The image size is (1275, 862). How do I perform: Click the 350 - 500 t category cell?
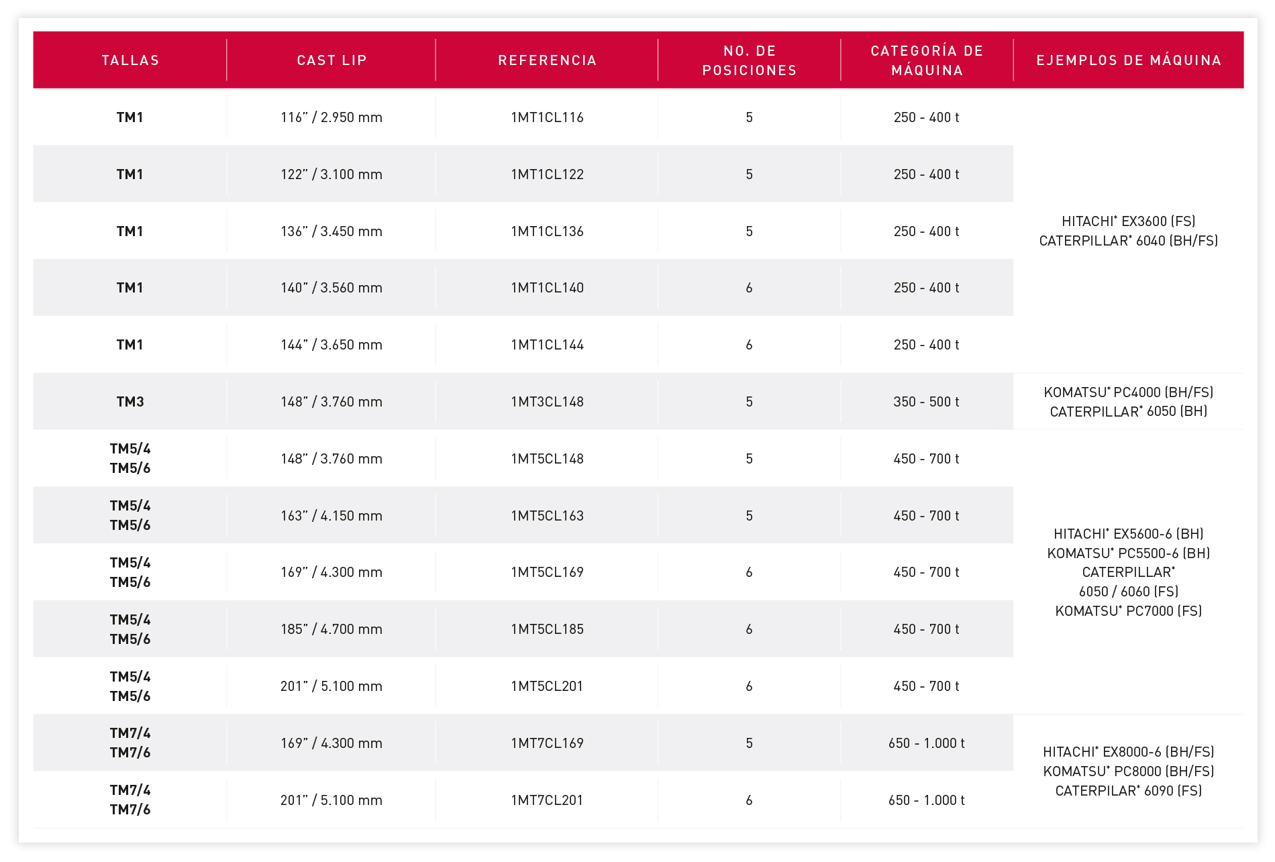[926, 402]
